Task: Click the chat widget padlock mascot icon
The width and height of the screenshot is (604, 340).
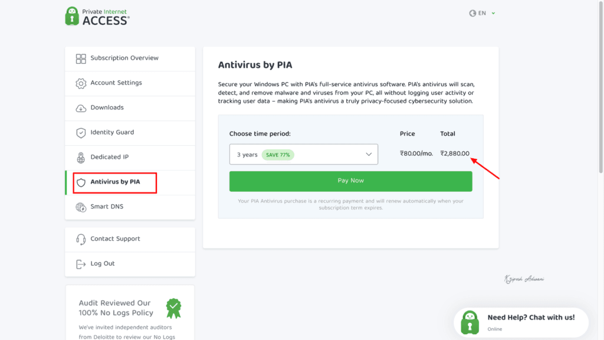Action: (x=470, y=322)
